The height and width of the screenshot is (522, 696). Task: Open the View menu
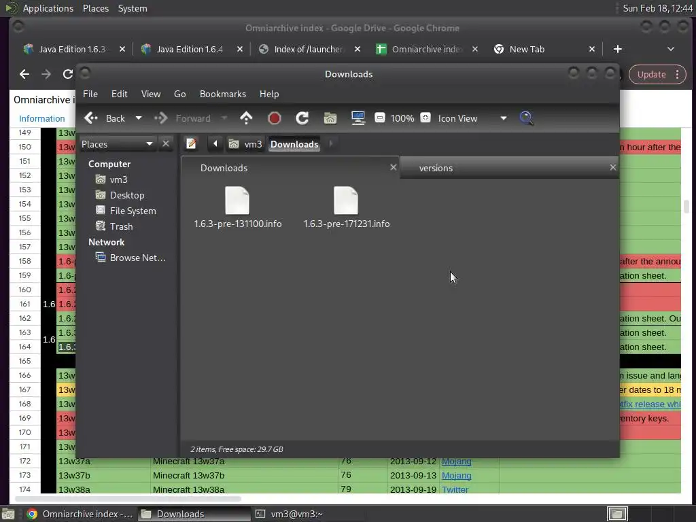(151, 94)
